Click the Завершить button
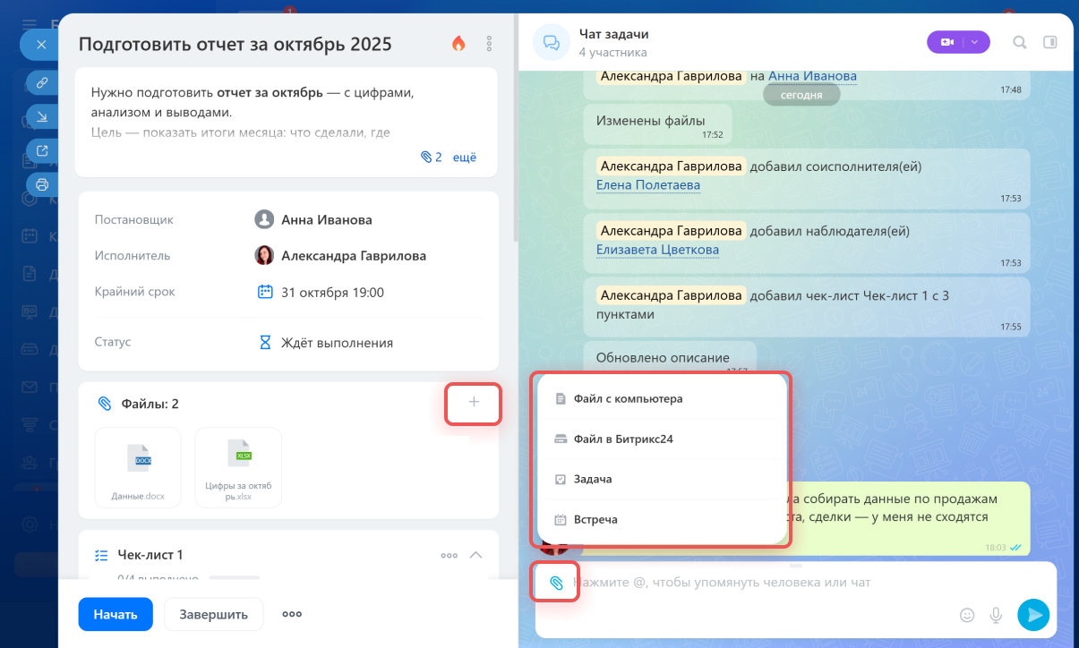The width and height of the screenshot is (1079, 648). click(x=213, y=614)
